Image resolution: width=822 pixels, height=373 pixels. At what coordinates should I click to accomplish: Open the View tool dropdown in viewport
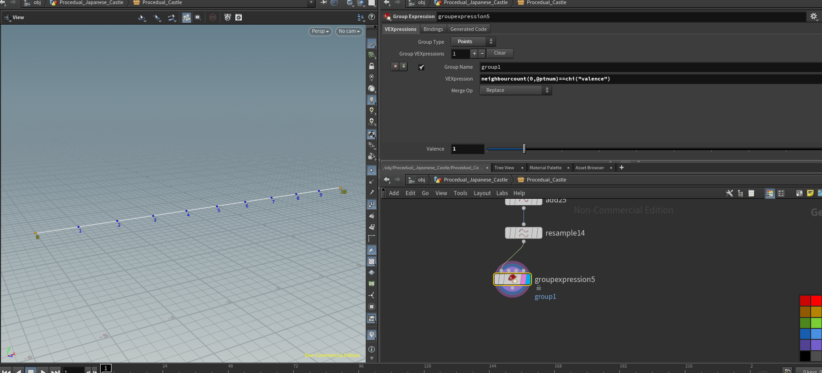tap(14, 17)
